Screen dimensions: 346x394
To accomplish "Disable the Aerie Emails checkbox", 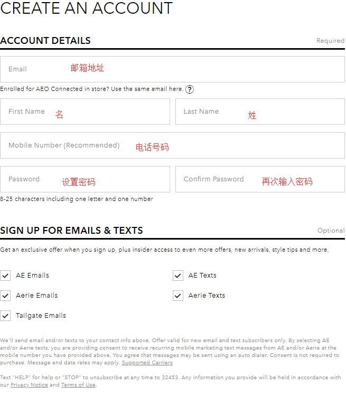I will [x=5, y=296].
